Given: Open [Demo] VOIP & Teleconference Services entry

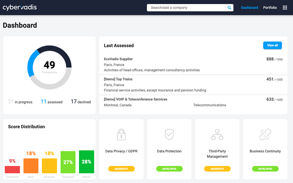Looking at the screenshot, I should tap(193, 102).
